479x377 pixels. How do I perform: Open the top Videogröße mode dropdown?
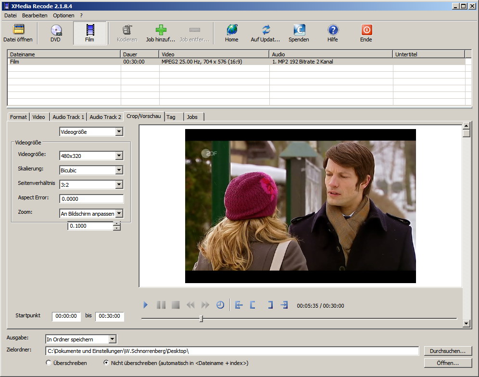coord(119,132)
